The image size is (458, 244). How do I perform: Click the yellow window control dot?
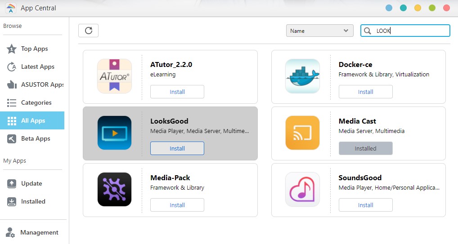coord(418,8)
